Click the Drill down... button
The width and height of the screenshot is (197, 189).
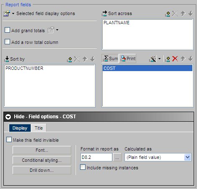42,170
